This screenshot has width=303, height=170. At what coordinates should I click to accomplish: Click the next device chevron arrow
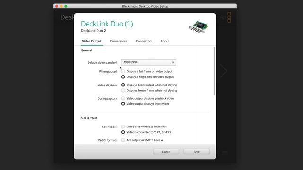click(224, 71)
